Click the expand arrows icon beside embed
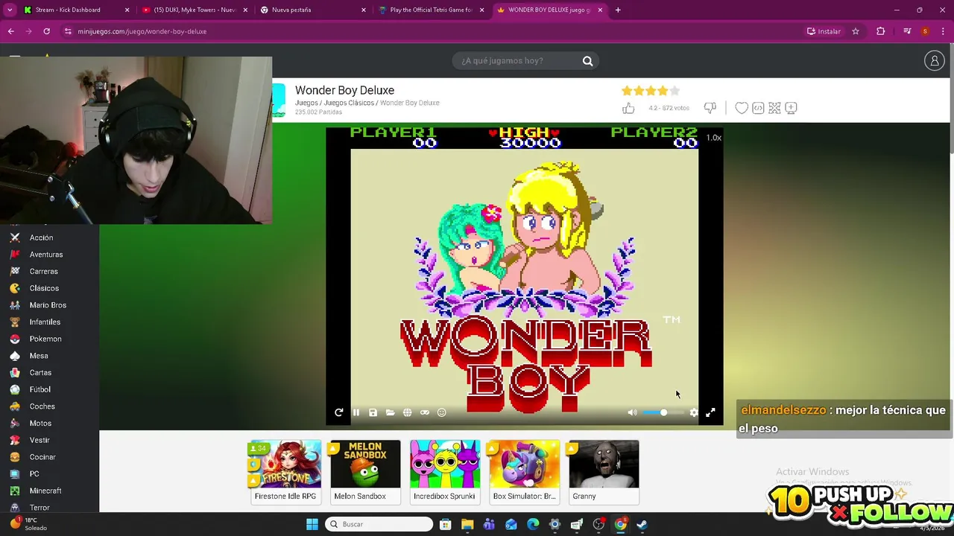The height and width of the screenshot is (536, 954). pos(774,108)
